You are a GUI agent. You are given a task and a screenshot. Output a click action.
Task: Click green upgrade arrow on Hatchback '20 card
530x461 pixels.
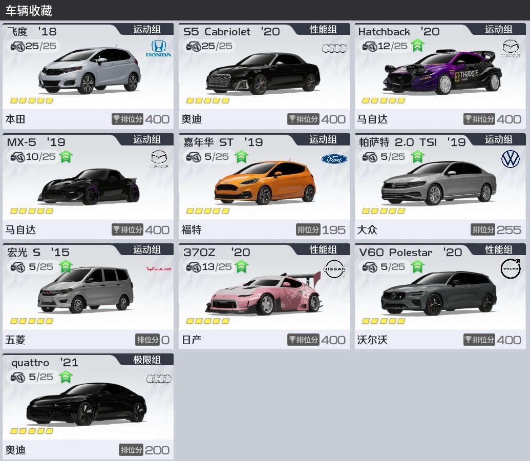pos(417,46)
